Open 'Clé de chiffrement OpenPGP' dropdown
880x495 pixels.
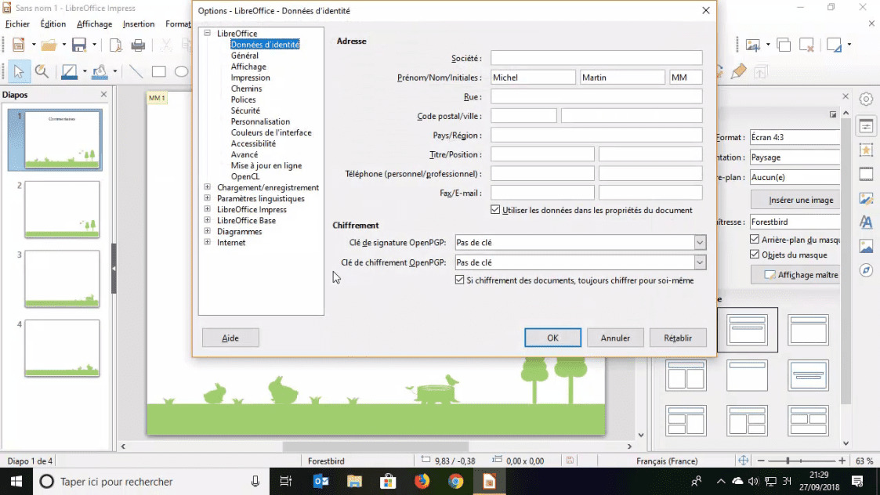coord(699,262)
